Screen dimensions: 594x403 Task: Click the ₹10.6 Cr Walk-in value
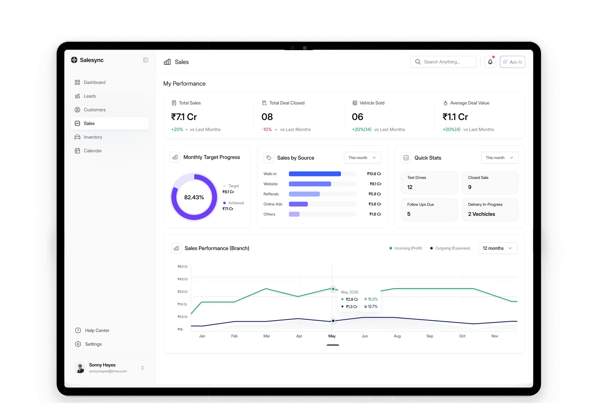click(x=374, y=174)
